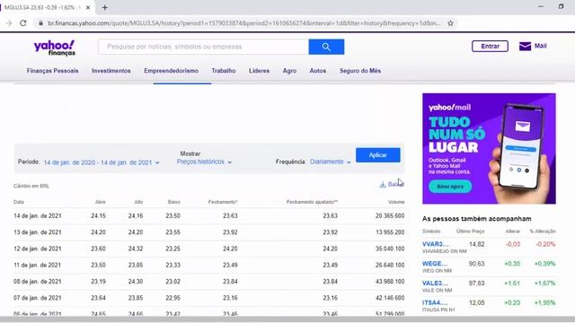
Task: Click the Entrar sign-in button
Action: point(490,46)
